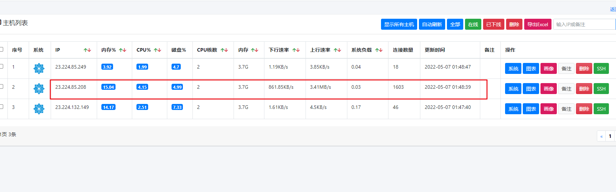616x192 pixels.
Task: Filter hosts by 在线 status
Action: [x=473, y=24]
